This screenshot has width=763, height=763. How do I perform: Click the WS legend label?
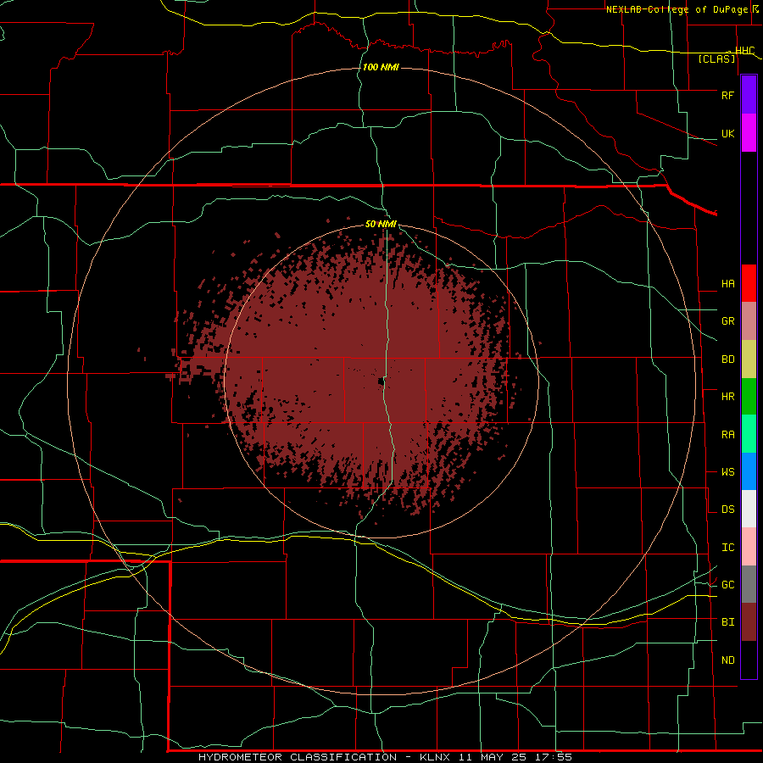[x=727, y=472]
